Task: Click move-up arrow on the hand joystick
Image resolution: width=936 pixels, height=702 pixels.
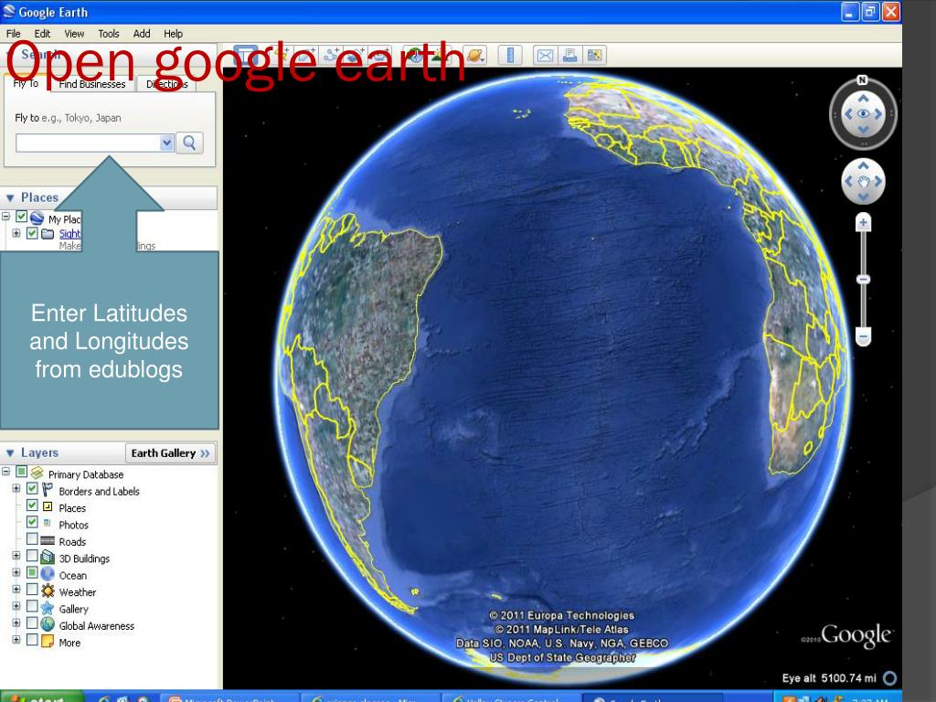Action: [x=863, y=166]
